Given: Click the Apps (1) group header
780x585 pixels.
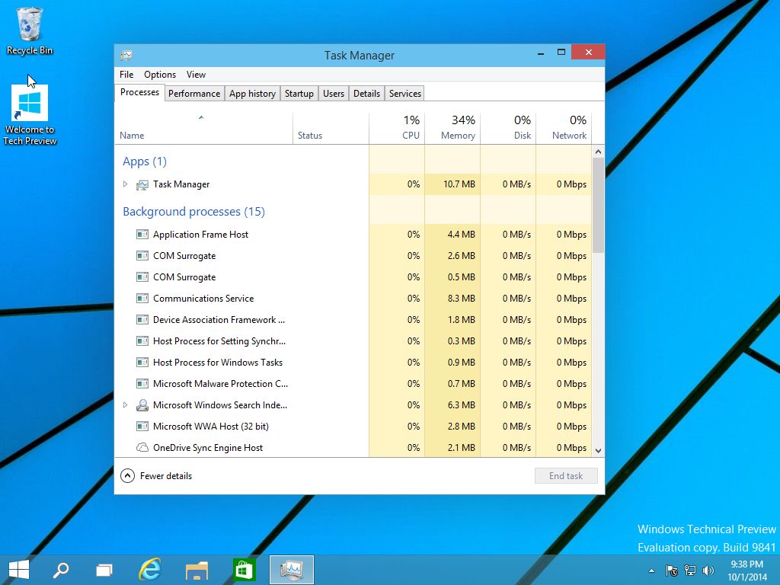Looking at the screenshot, I should point(145,161).
